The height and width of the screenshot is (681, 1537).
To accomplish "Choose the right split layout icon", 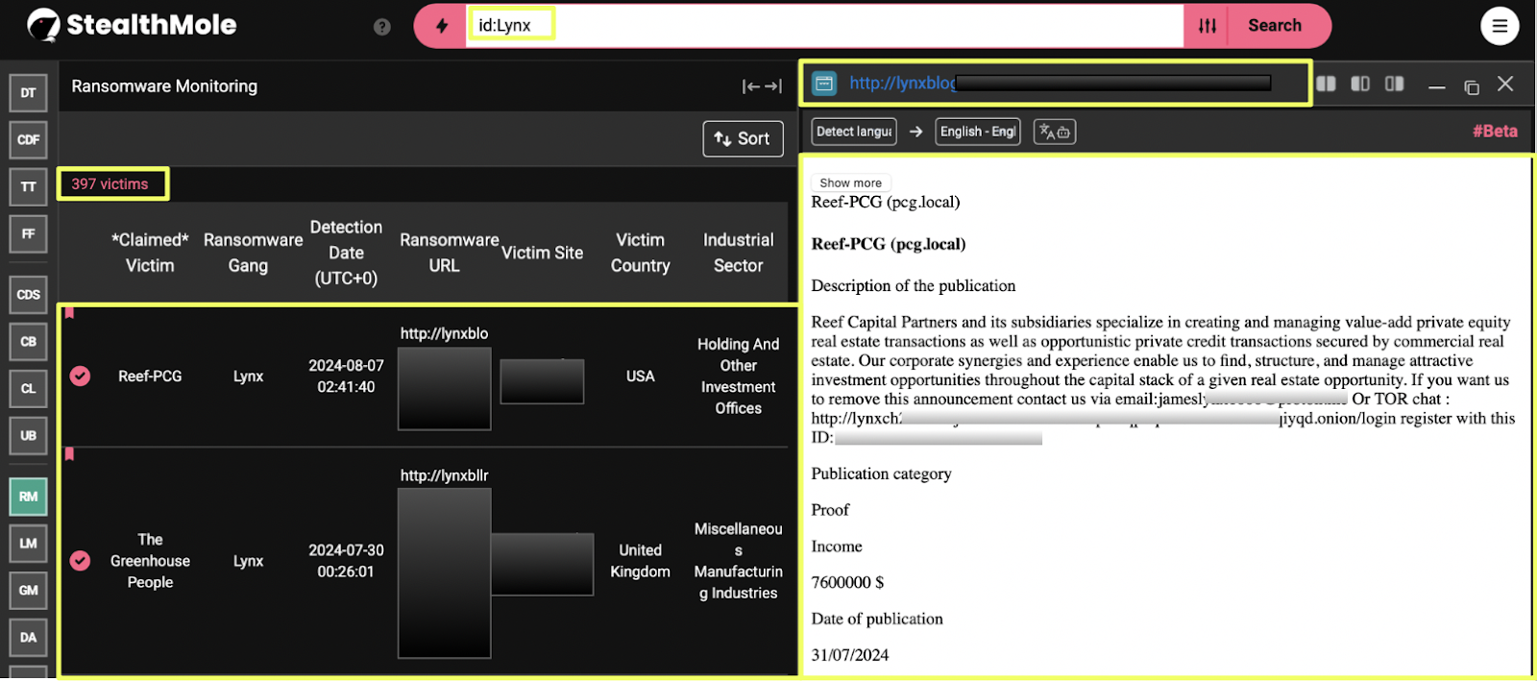I will pos(1395,84).
